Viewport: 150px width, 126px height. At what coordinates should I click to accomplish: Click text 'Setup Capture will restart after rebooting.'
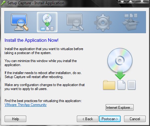coord(34,77)
